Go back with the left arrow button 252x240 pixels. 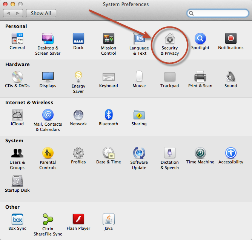click(x=8, y=13)
